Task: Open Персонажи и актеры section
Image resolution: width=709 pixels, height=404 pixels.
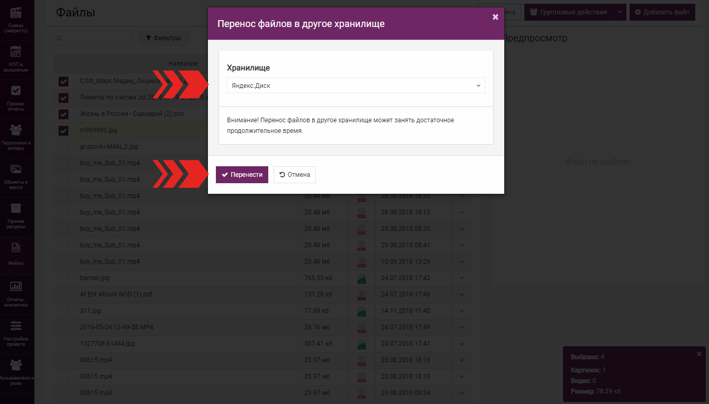Action: (x=16, y=137)
